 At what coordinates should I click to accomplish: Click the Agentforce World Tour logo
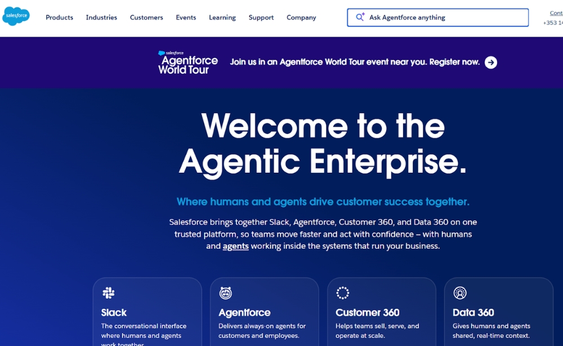[188, 62]
